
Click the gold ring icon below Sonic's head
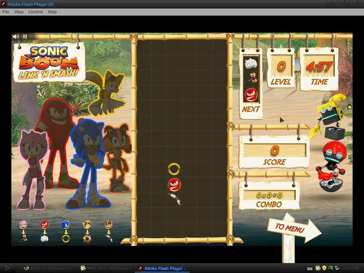click(x=66, y=239)
